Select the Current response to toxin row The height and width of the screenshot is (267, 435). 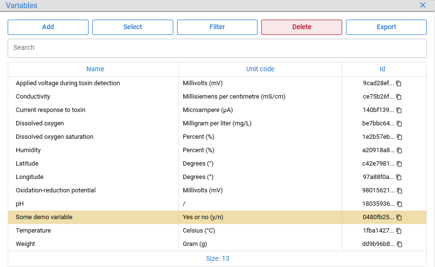pyautogui.click(x=217, y=110)
